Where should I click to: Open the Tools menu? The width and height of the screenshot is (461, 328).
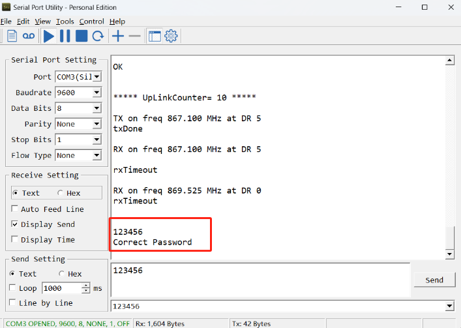65,22
